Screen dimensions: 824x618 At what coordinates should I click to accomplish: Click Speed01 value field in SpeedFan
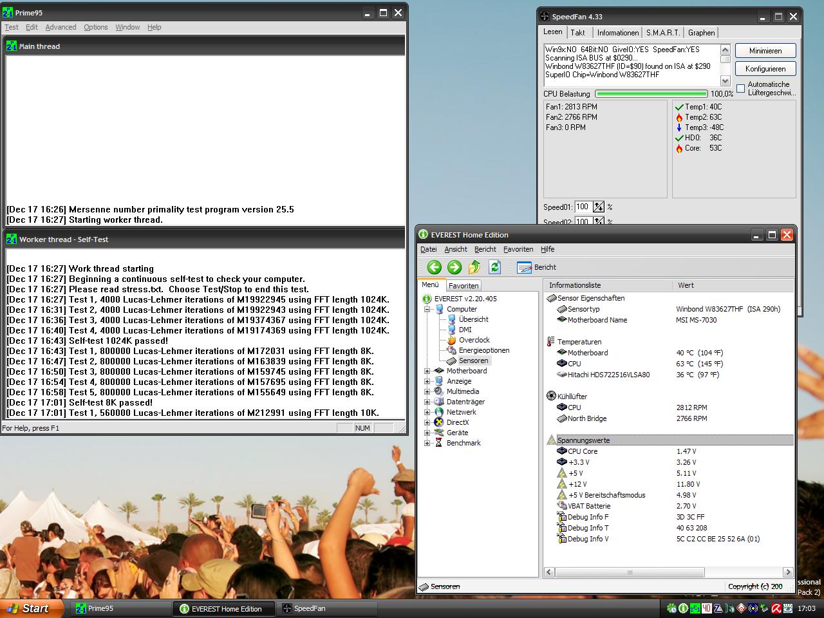[583, 207]
